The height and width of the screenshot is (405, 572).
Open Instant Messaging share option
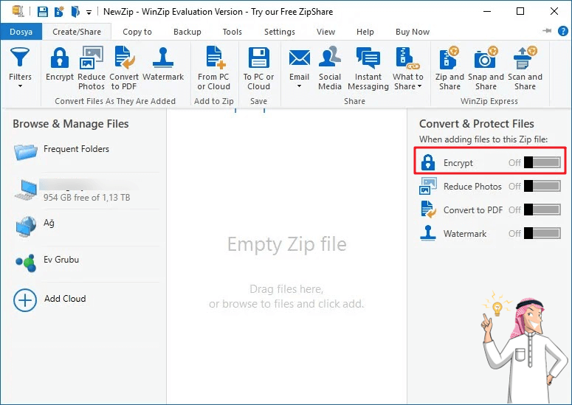coord(368,68)
